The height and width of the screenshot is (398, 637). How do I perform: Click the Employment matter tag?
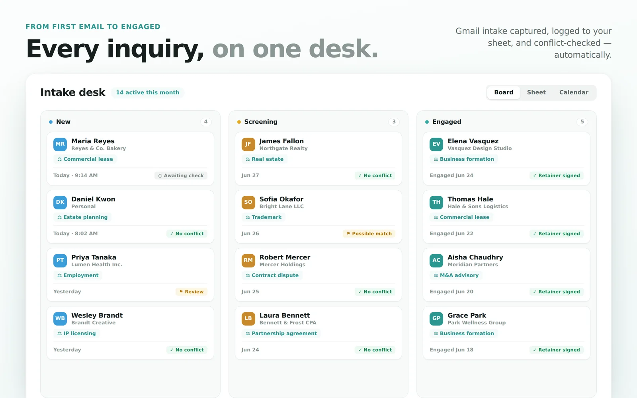[78, 275]
